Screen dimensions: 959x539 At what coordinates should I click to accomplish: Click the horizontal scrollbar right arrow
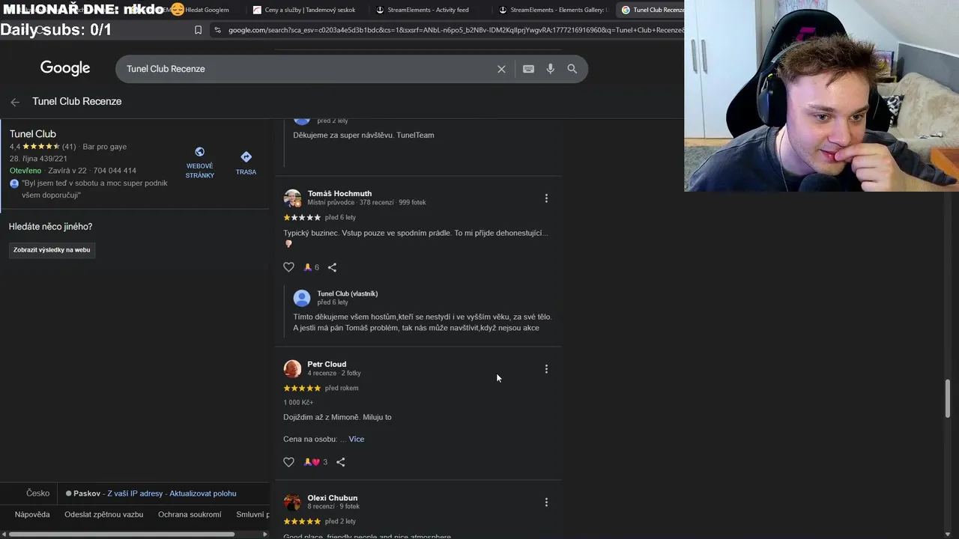pyautogui.click(x=264, y=534)
